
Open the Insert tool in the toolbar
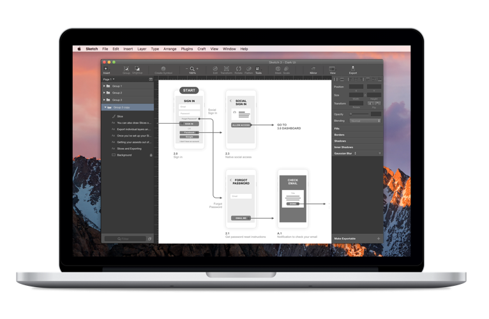(x=107, y=70)
